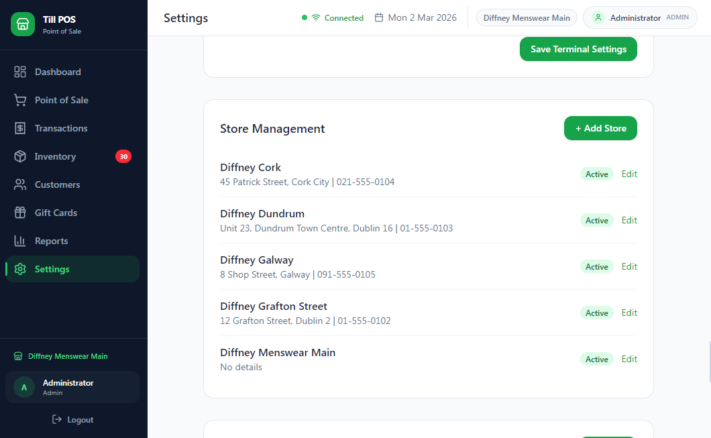Click the Customers sidebar icon

pos(19,184)
